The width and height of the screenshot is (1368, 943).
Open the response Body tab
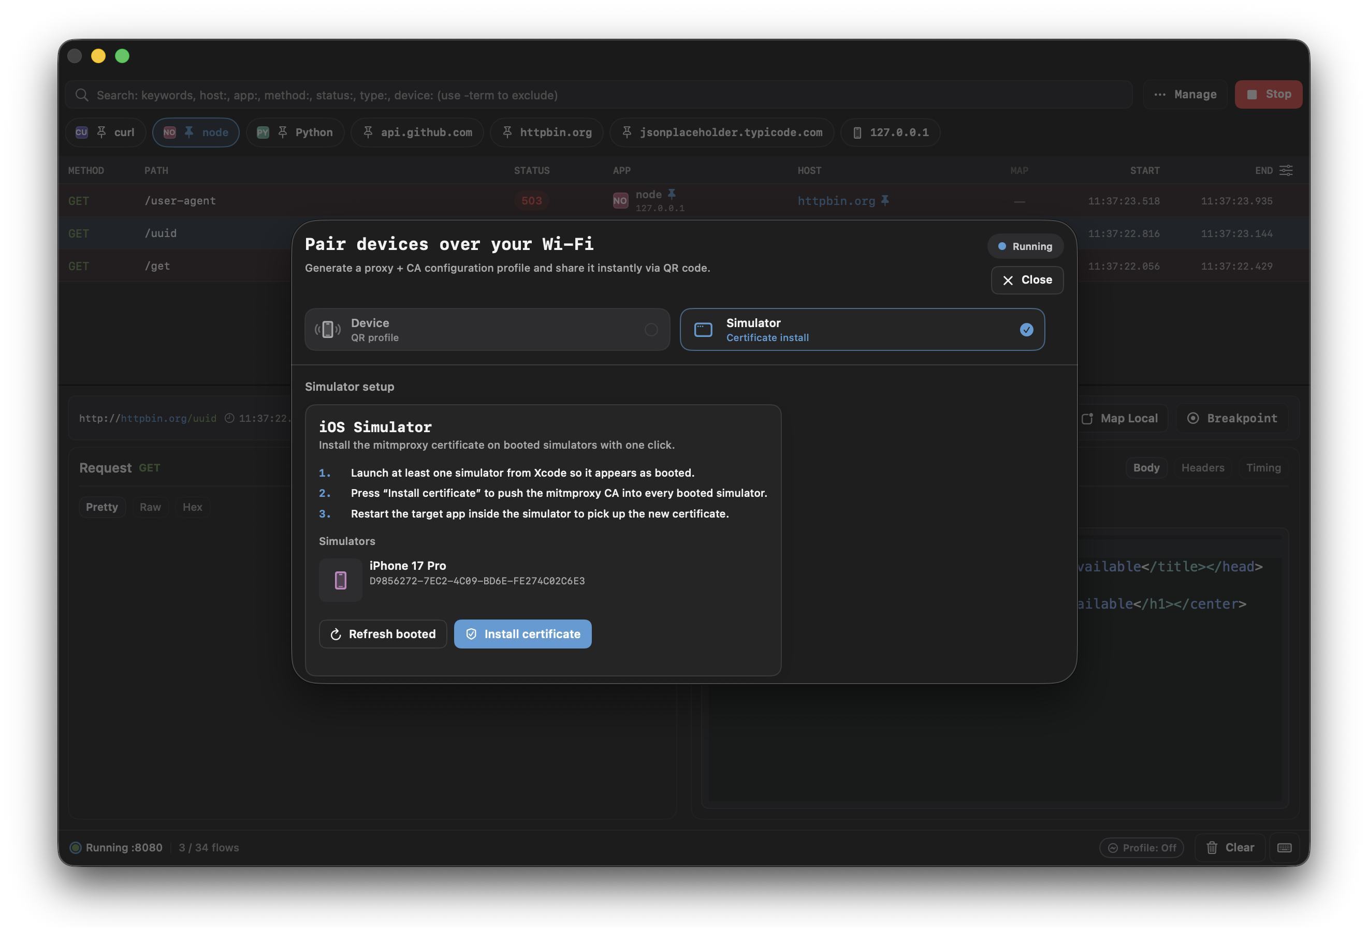[x=1146, y=467]
